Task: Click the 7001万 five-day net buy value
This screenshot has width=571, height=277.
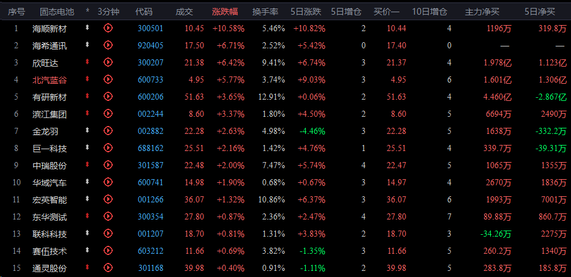Action: pos(553,199)
